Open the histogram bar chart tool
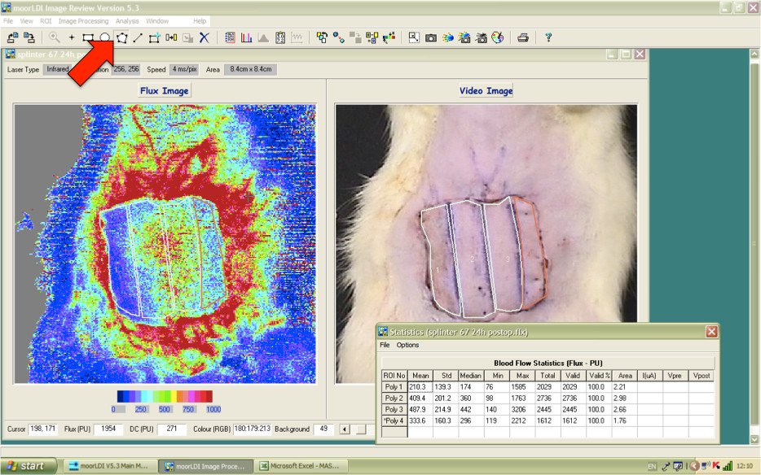The height and width of the screenshot is (475, 761). (247, 37)
